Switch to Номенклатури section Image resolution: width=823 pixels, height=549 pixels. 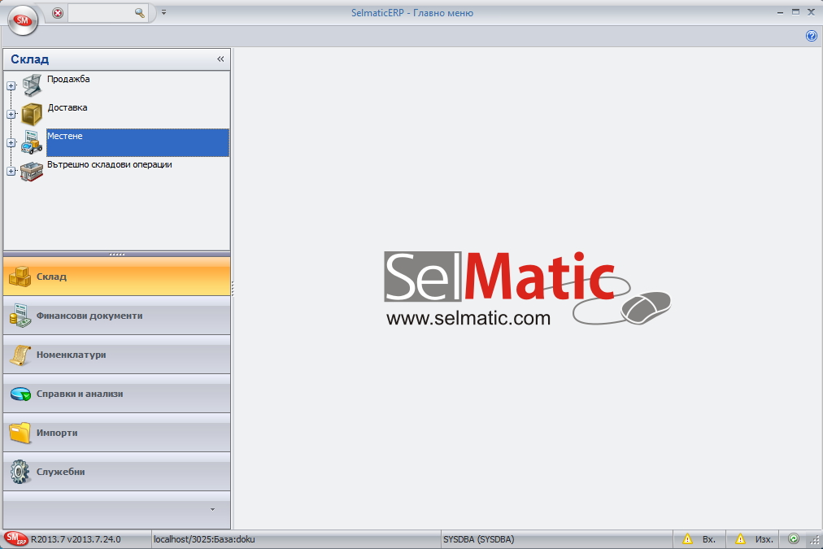[116, 355]
